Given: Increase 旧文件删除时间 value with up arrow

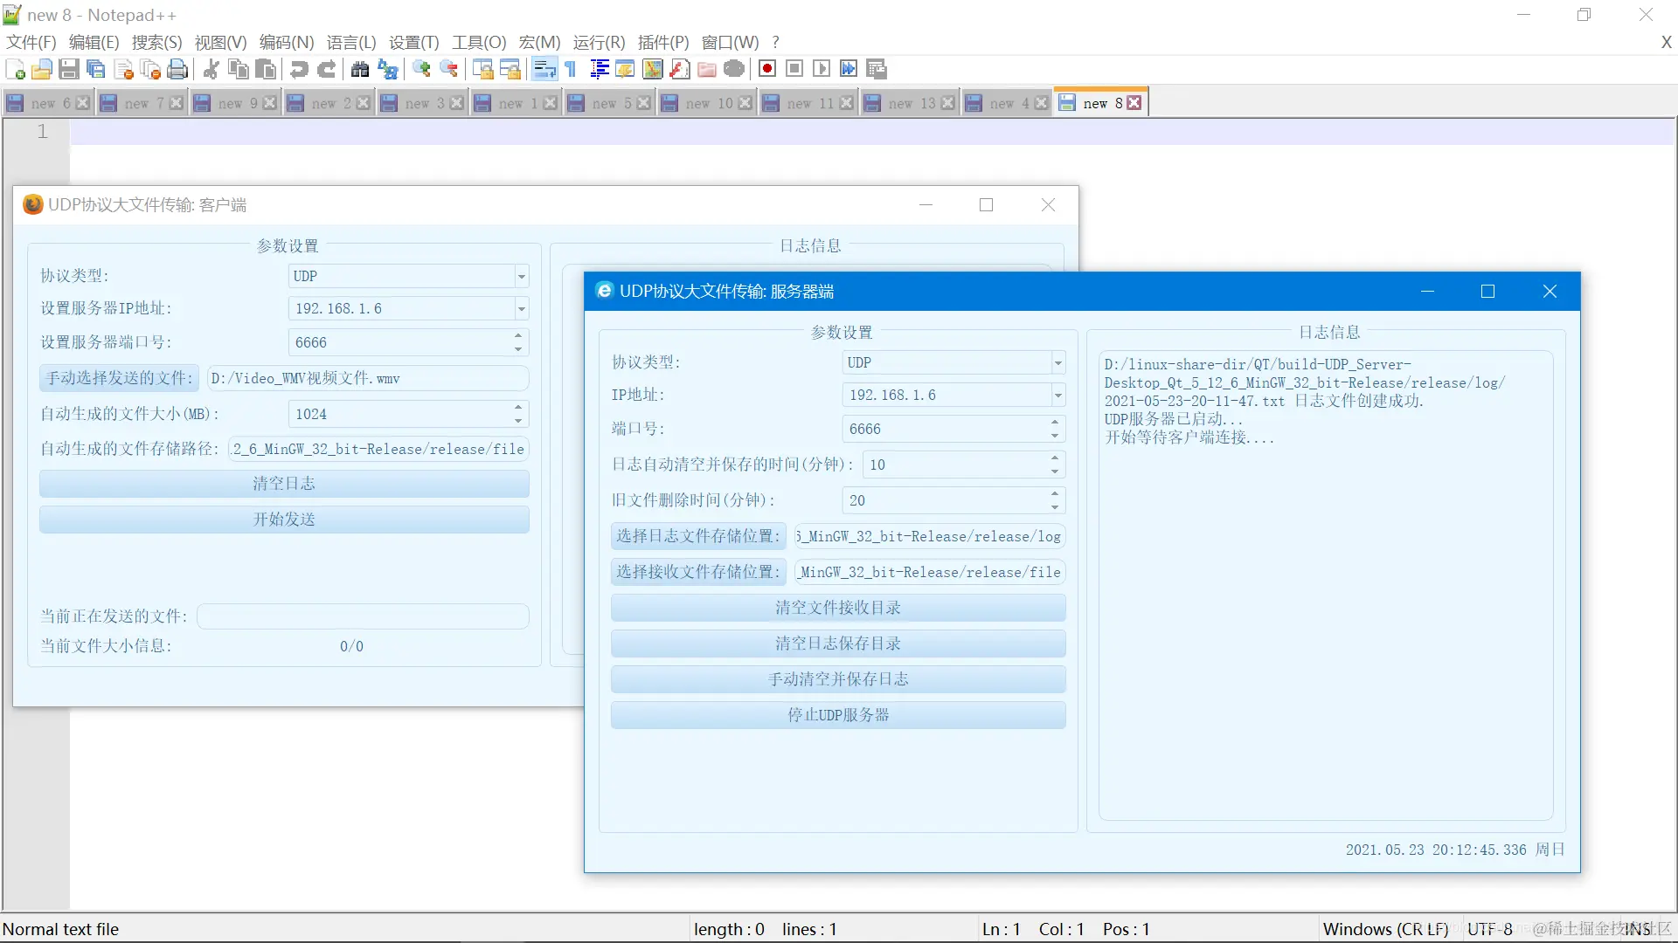Looking at the screenshot, I should pos(1055,494).
